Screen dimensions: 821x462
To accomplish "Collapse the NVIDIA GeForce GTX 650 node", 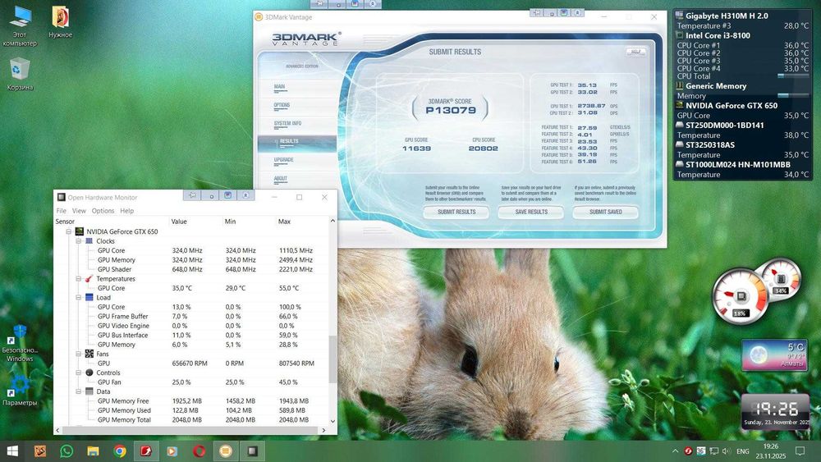I will point(69,231).
